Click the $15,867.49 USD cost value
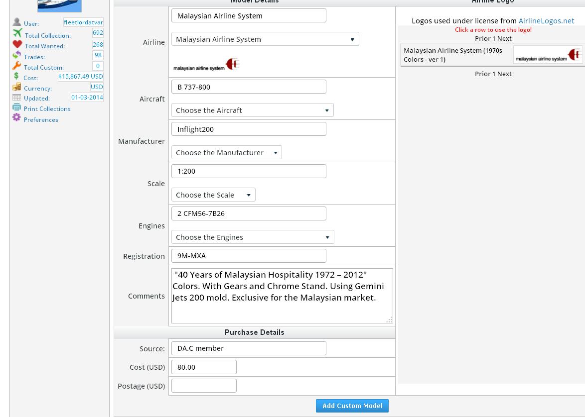This screenshot has height=417, width=585. tap(81, 77)
